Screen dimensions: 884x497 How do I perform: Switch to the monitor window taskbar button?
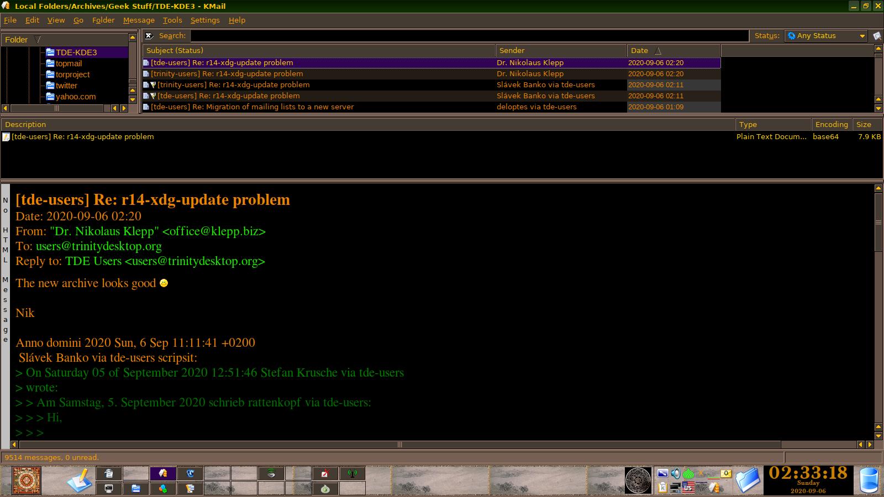click(109, 488)
